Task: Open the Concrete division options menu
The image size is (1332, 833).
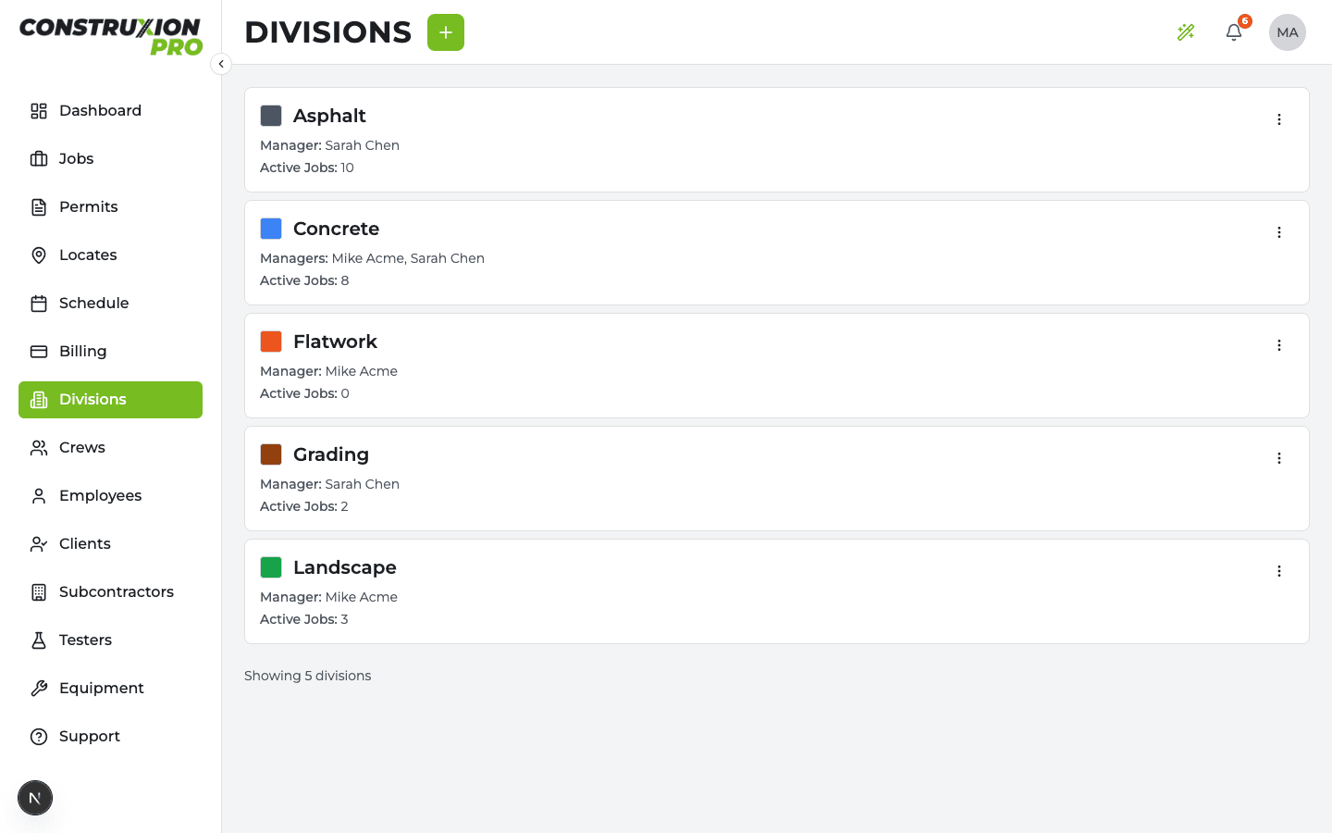Action: point(1279,232)
